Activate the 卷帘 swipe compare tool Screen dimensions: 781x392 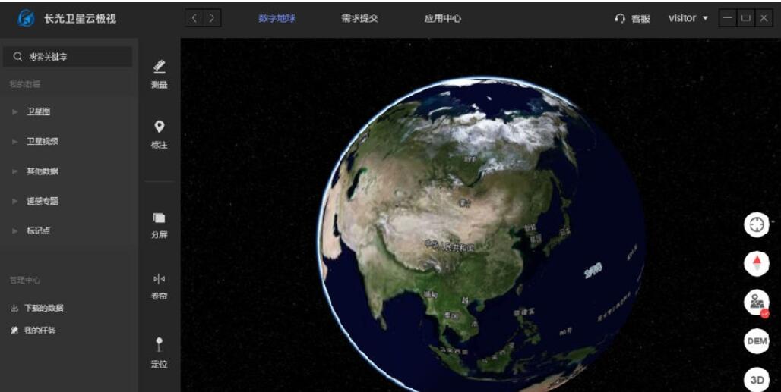tap(159, 286)
